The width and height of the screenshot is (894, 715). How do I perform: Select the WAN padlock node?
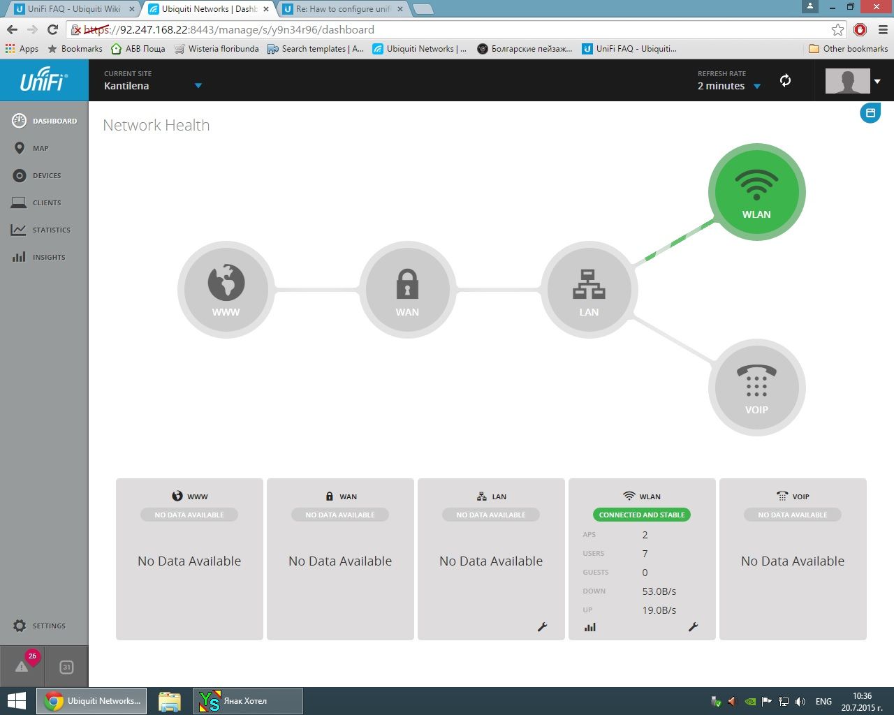(x=407, y=289)
